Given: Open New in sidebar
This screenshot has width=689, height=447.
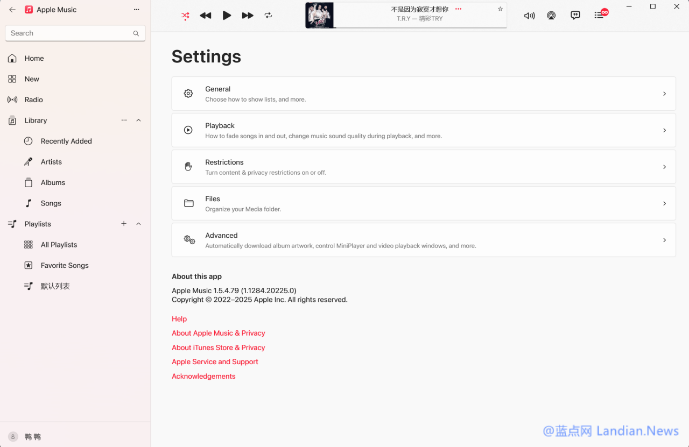Looking at the screenshot, I should click(75, 79).
